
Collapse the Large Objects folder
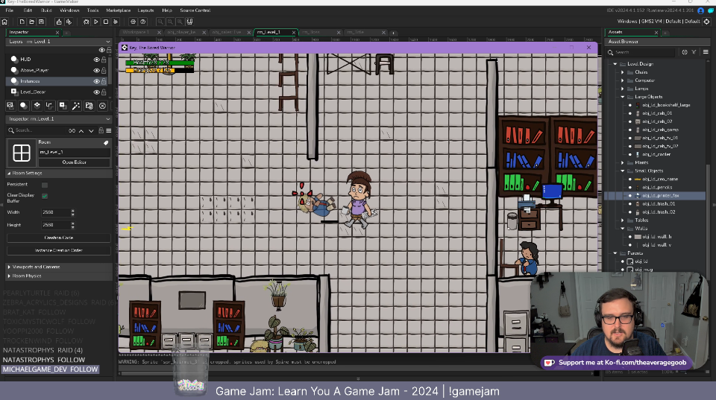[x=622, y=97]
